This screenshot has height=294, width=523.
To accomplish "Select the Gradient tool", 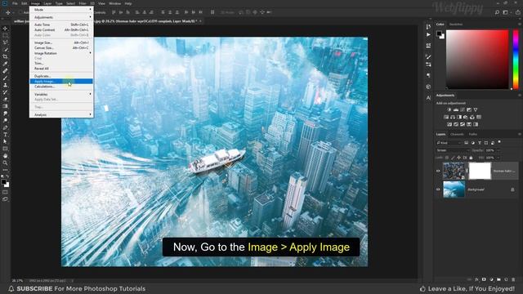I will coord(5,106).
